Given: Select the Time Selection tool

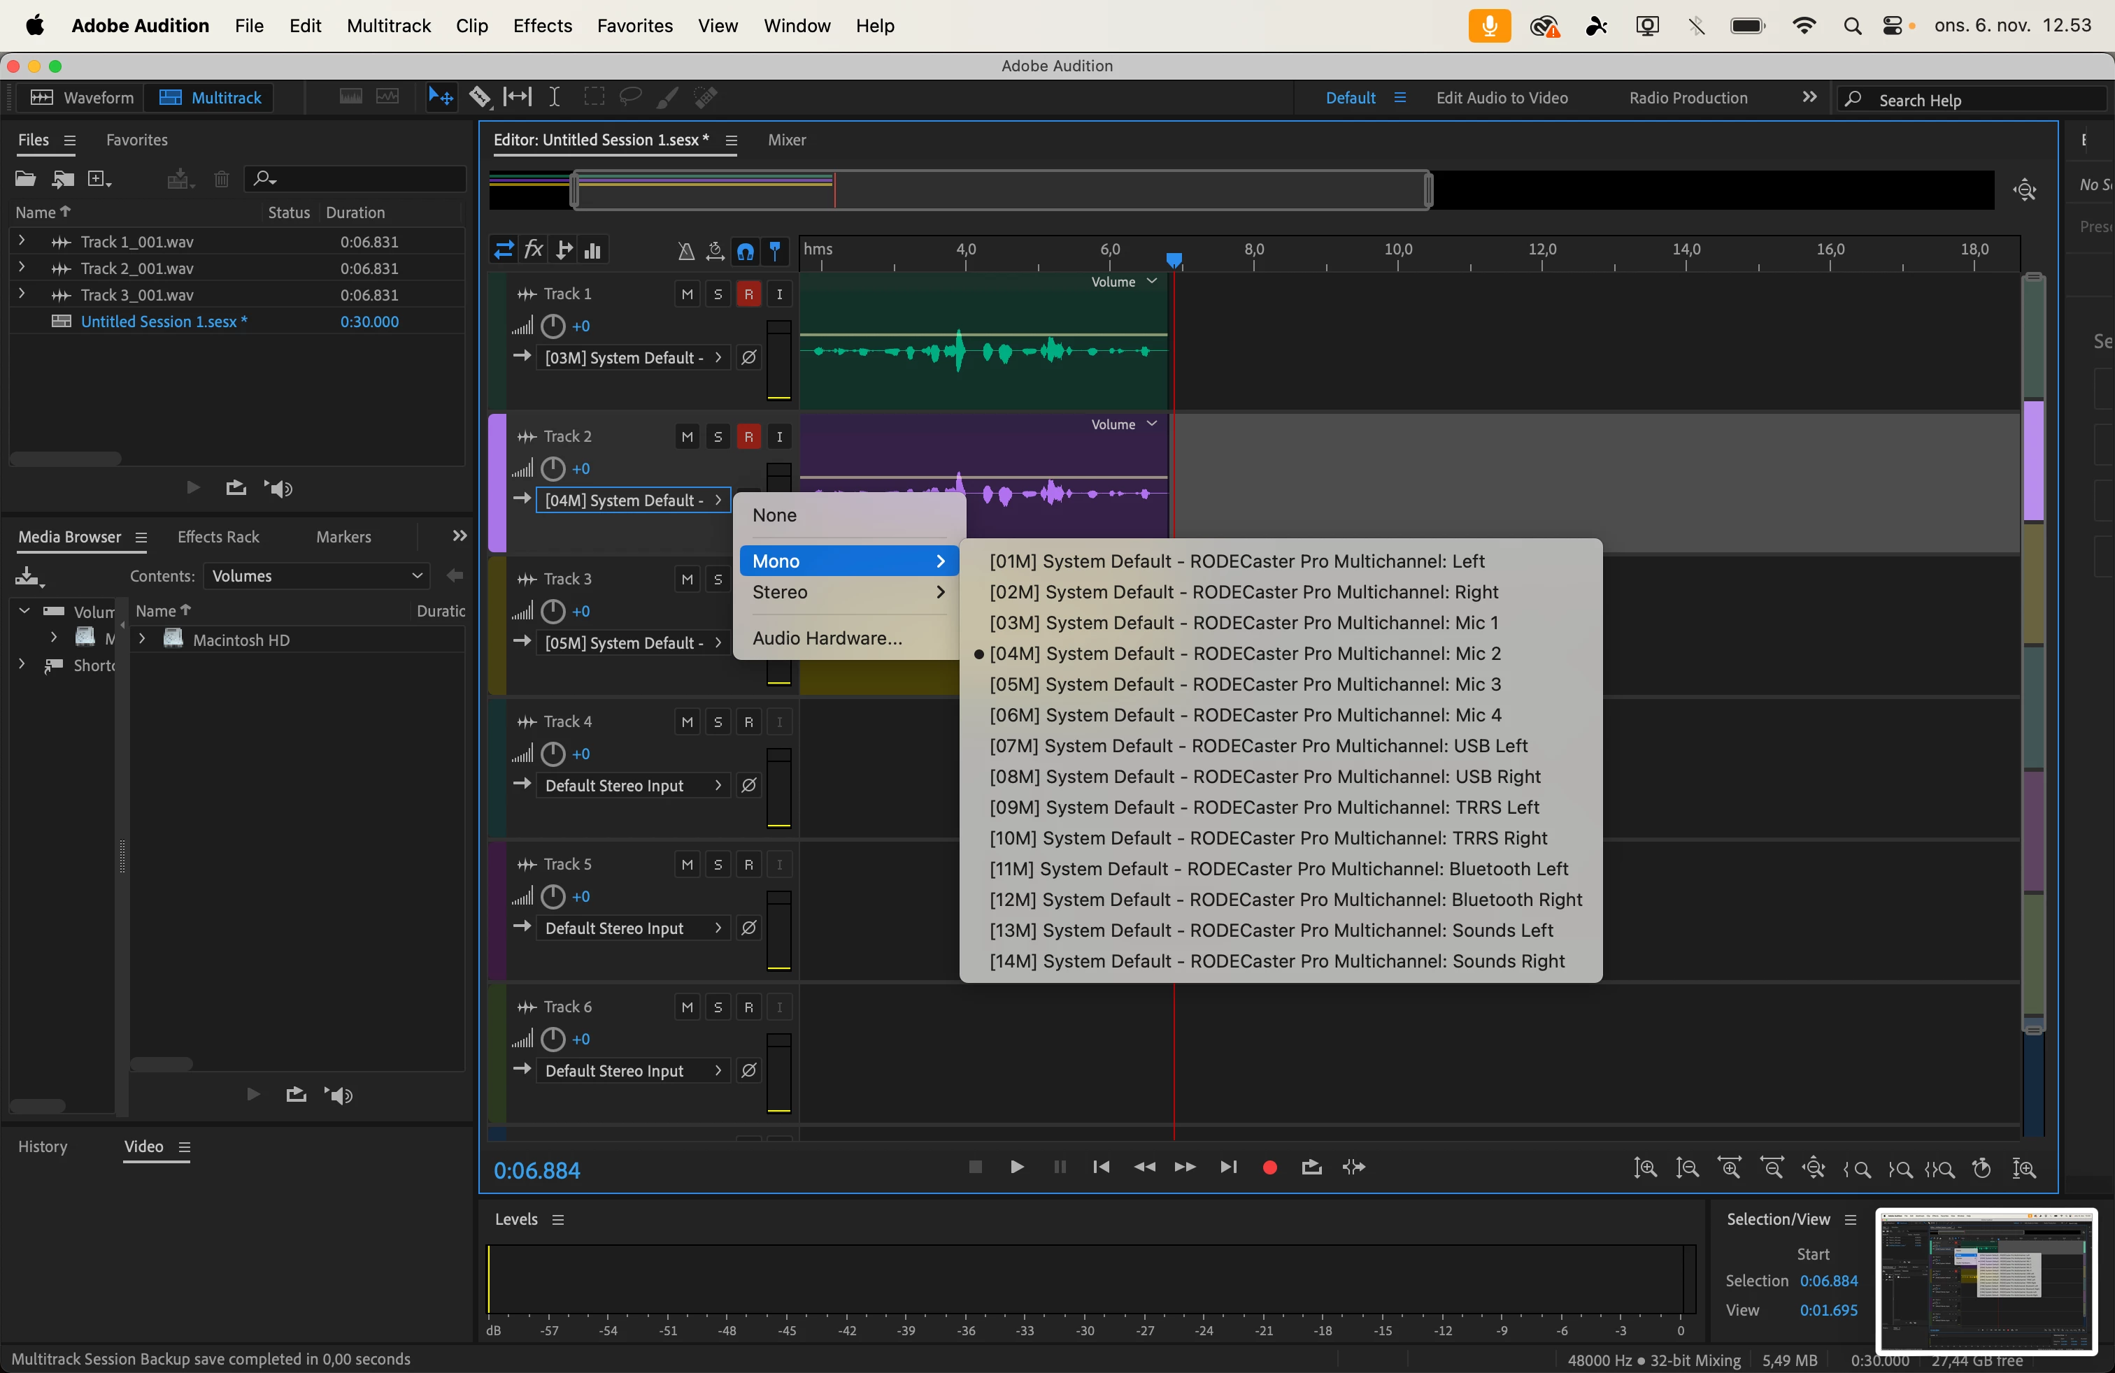Looking at the screenshot, I should pos(555,96).
